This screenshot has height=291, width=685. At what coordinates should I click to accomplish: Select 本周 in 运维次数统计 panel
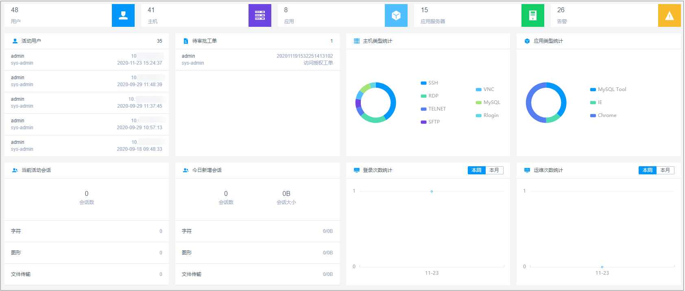(648, 170)
